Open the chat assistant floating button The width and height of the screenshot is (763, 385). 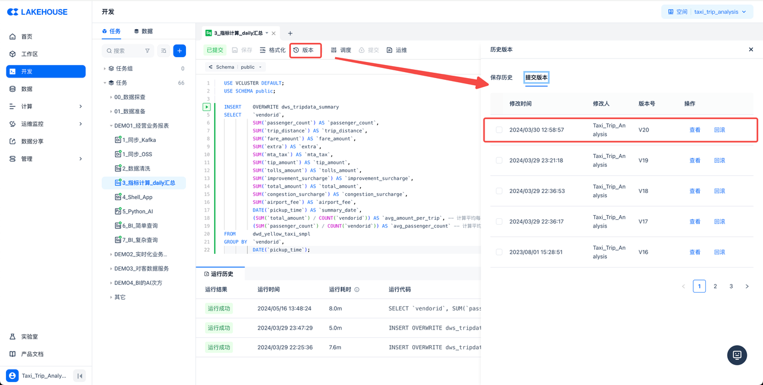[x=737, y=355]
